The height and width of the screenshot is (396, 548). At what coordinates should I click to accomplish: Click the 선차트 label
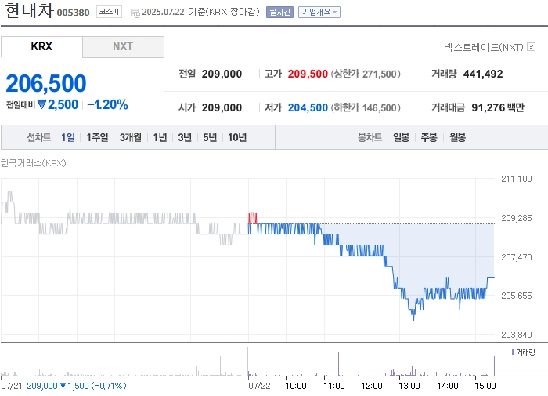pyautogui.click(x=39, y=137)
